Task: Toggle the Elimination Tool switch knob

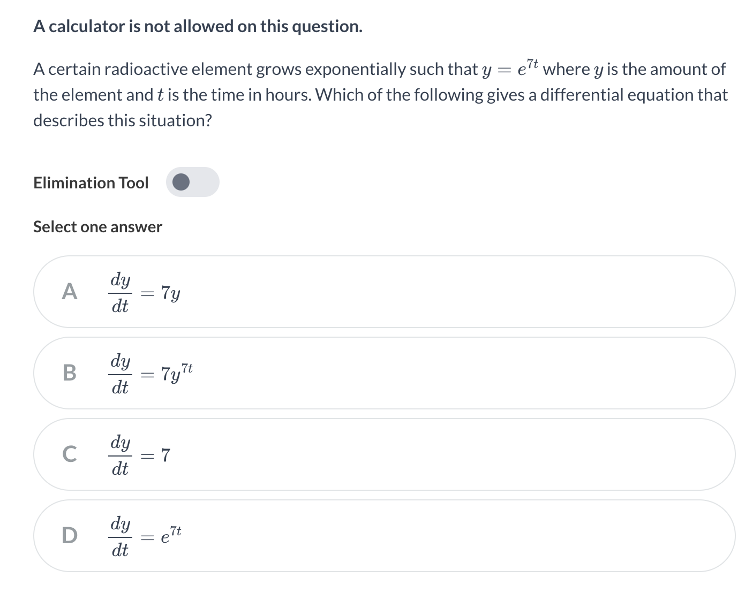Action: click(x=182, y=182)
